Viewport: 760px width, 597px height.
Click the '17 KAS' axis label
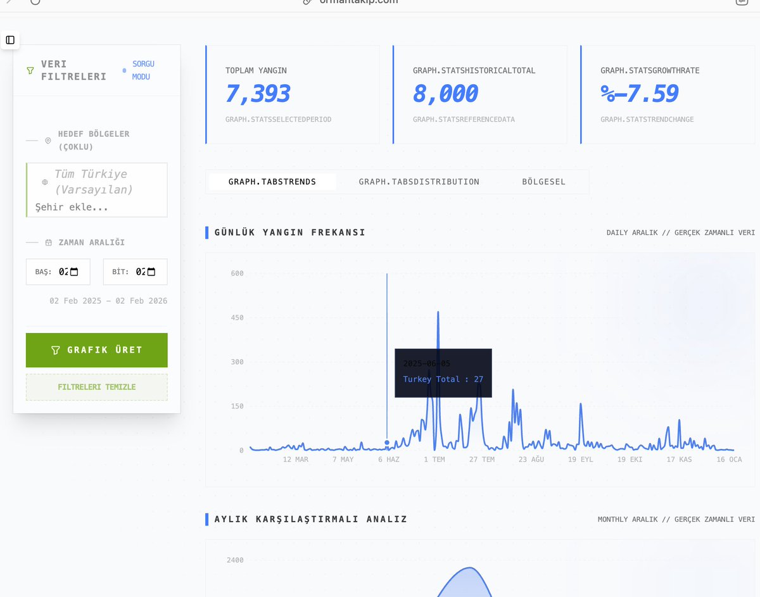point(679,460)
